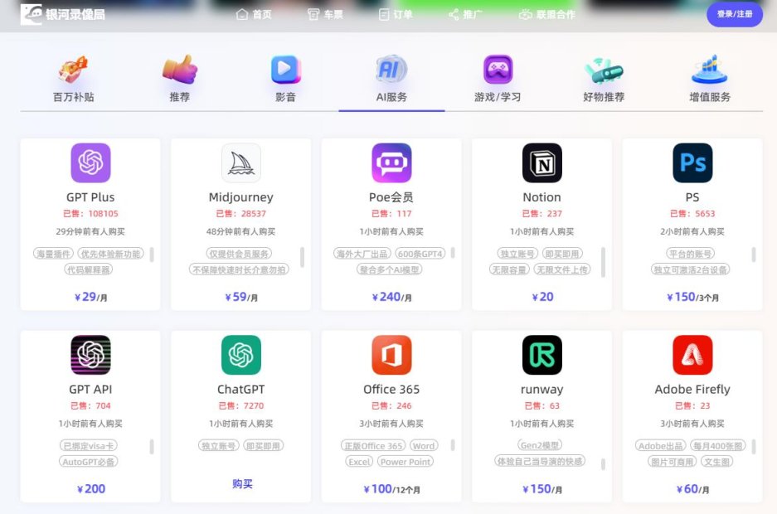Switch to the AI服务 tab label

pos(391,97)
